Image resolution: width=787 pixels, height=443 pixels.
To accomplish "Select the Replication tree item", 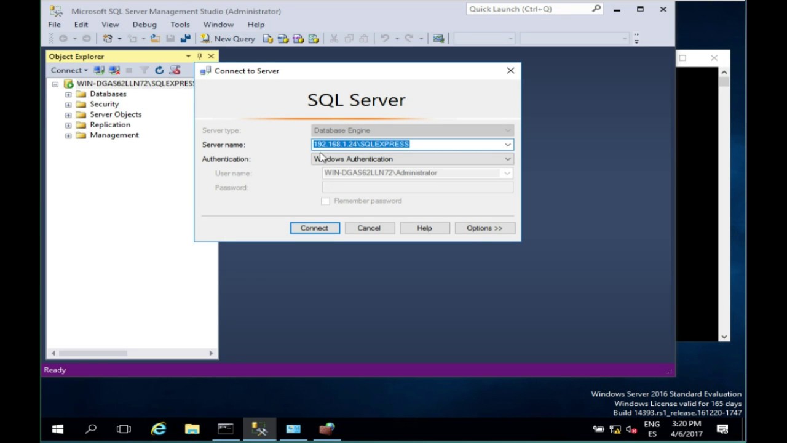I will click(x=109, y=124).
